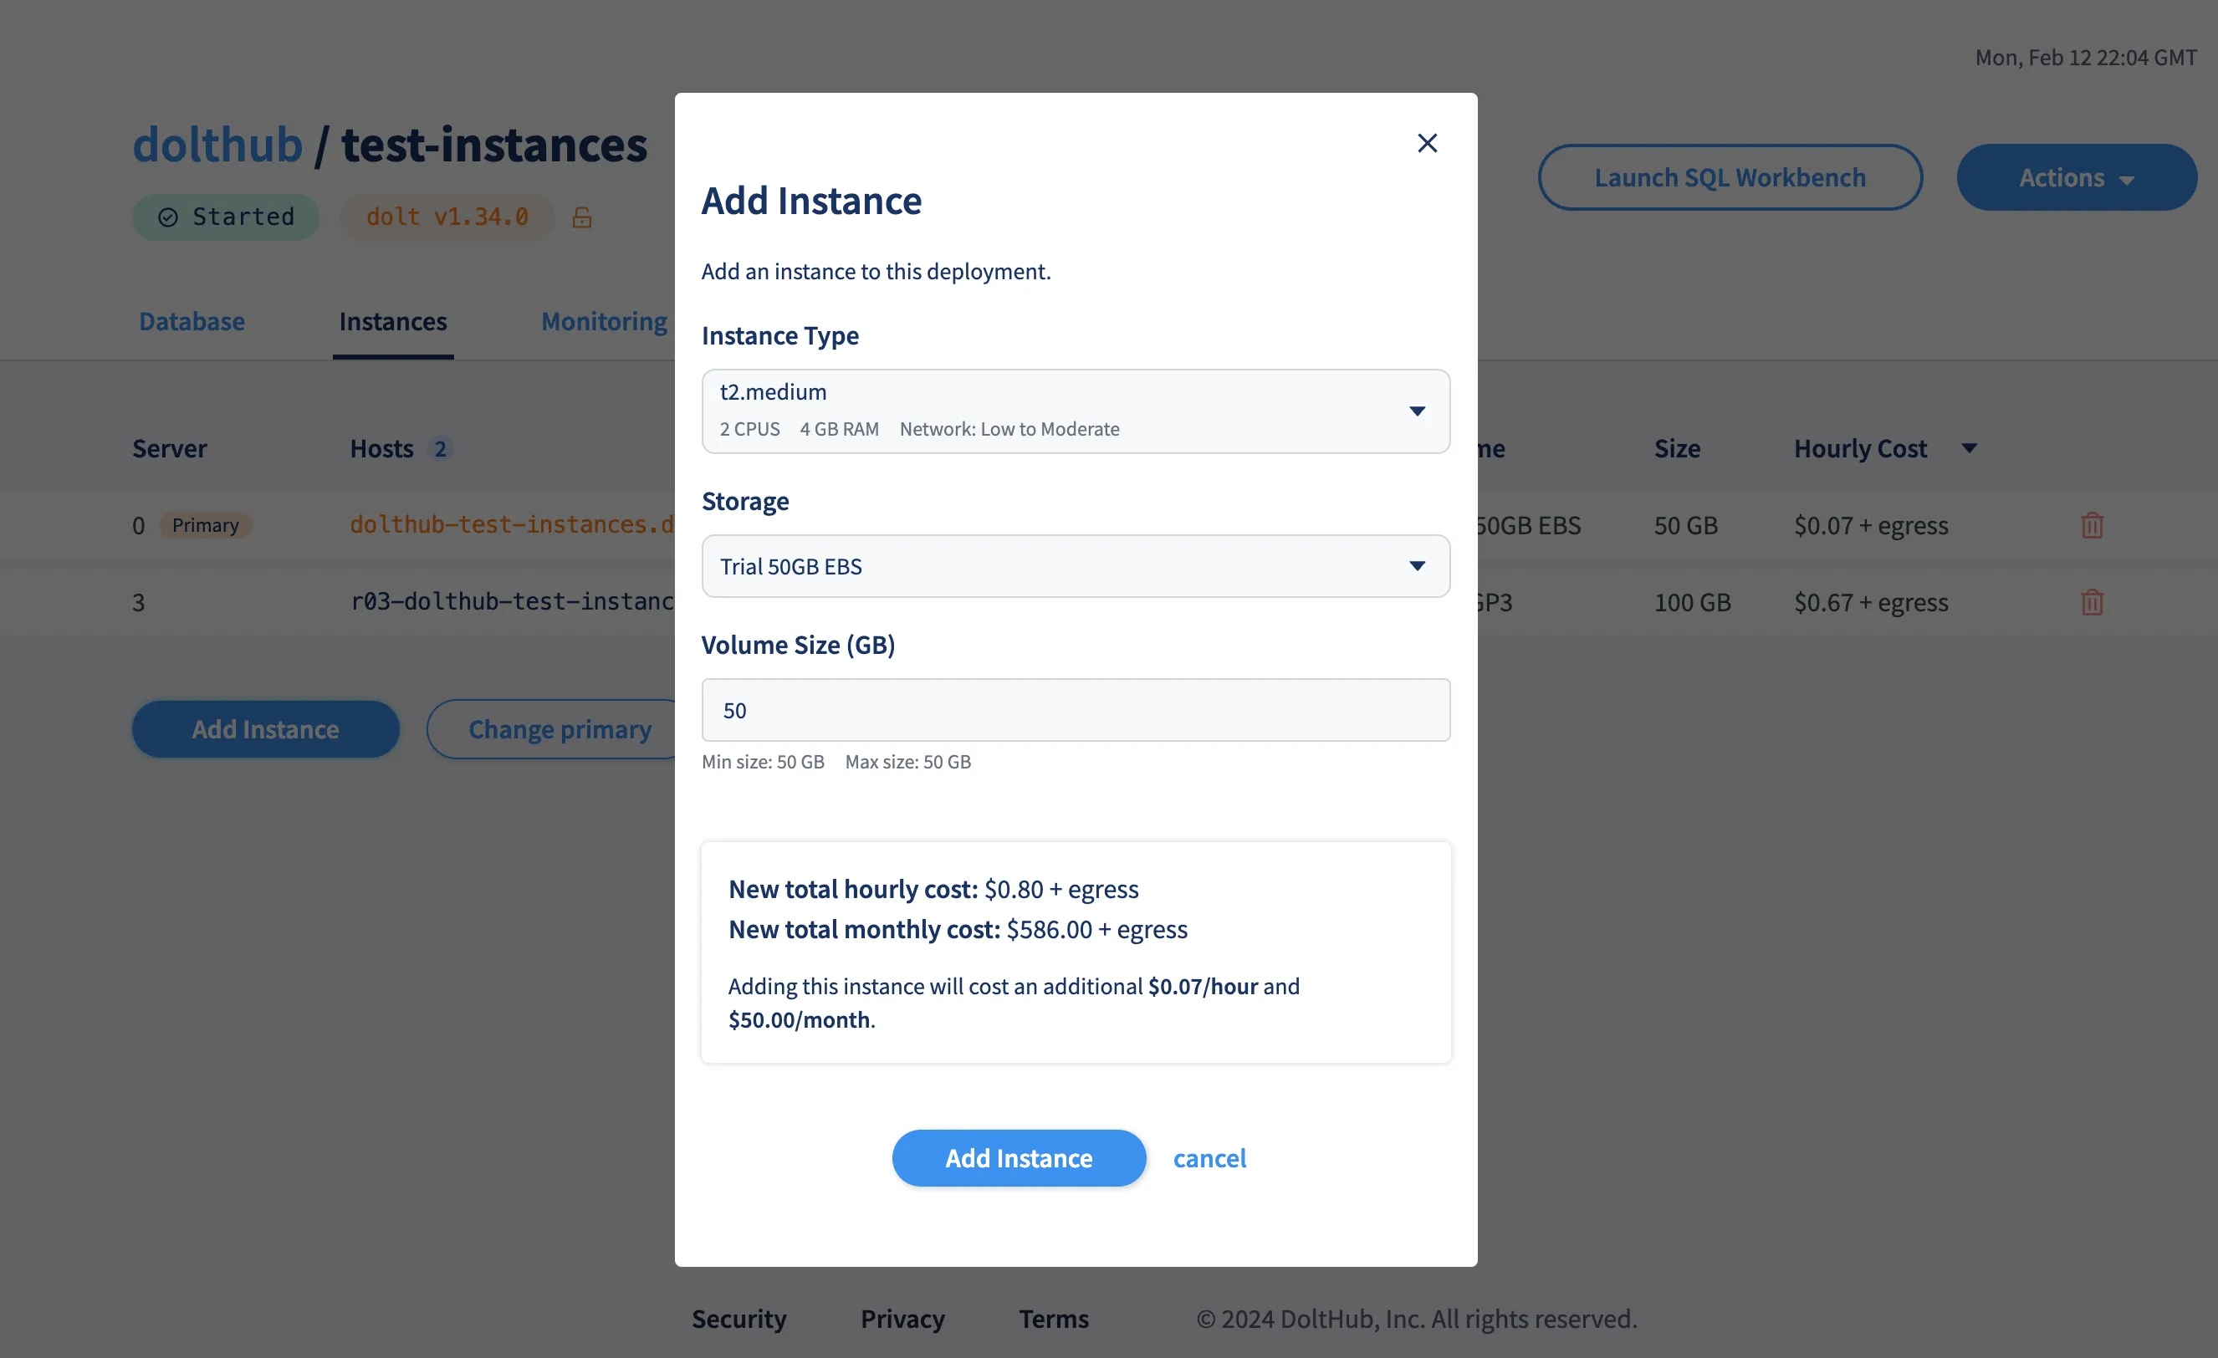The height and width of the screenshot is (1358, 2218).
Task: Click the Hosts count badge
Action: 440,448
